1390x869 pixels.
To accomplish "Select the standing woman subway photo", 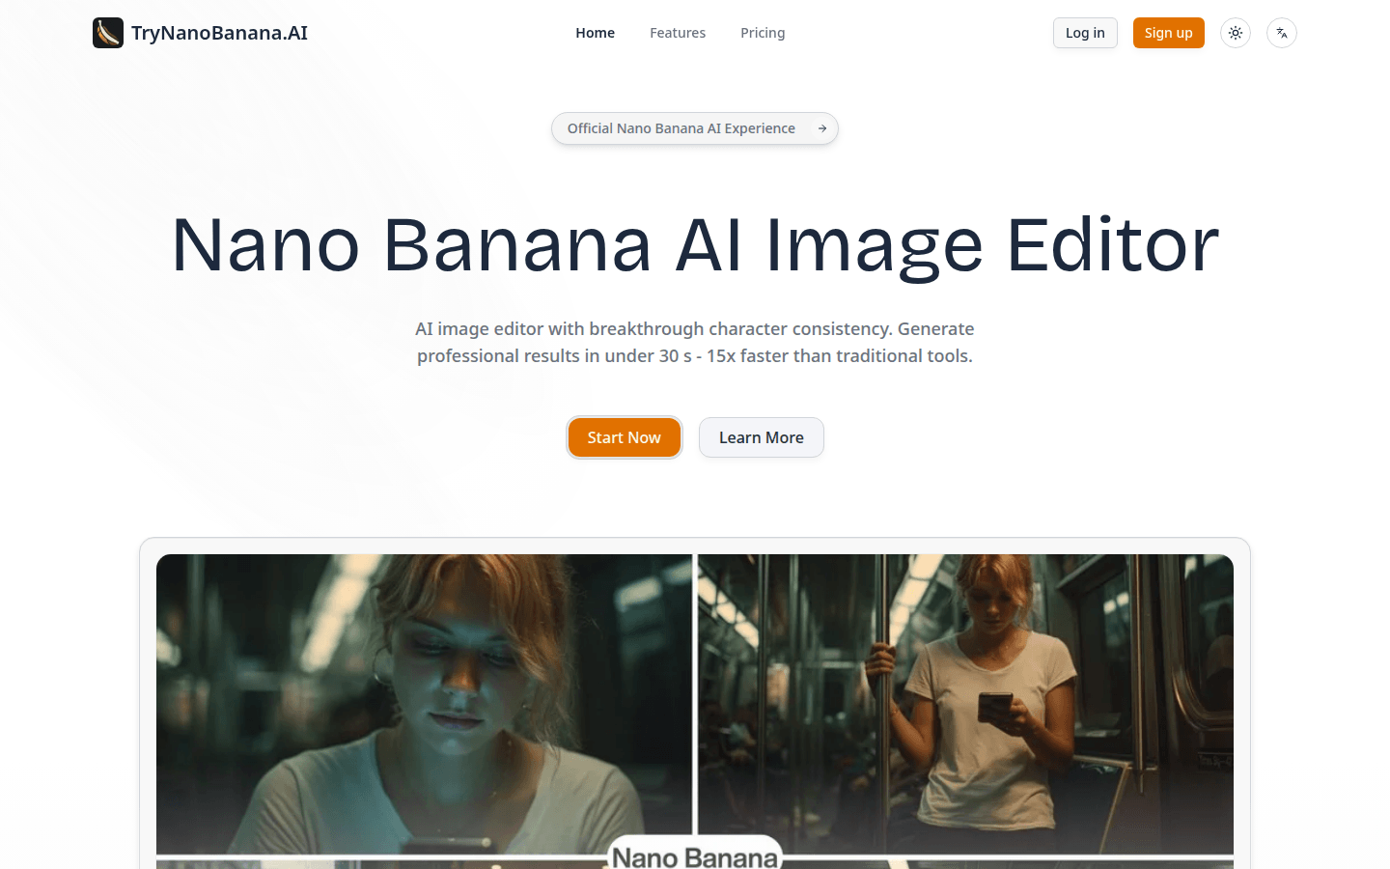I will [x=965, y=703].
